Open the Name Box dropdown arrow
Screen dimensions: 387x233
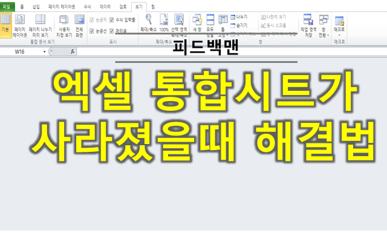(44, 51)
